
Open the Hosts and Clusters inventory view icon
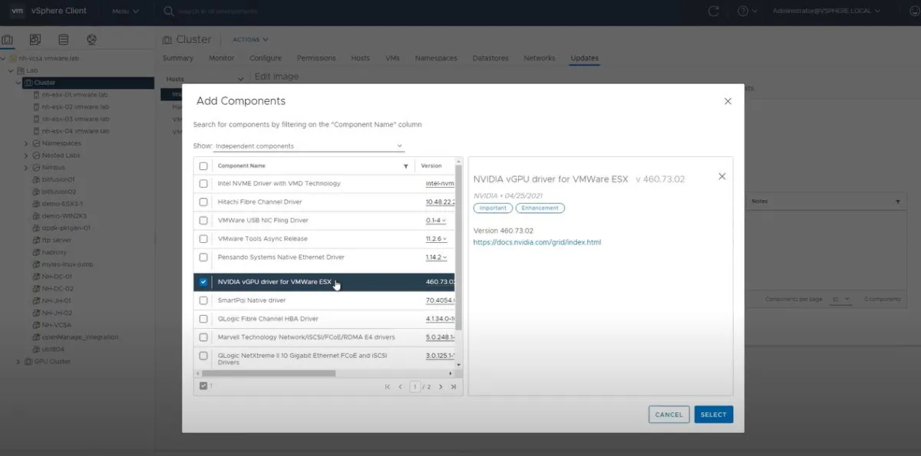coord(8,40)
